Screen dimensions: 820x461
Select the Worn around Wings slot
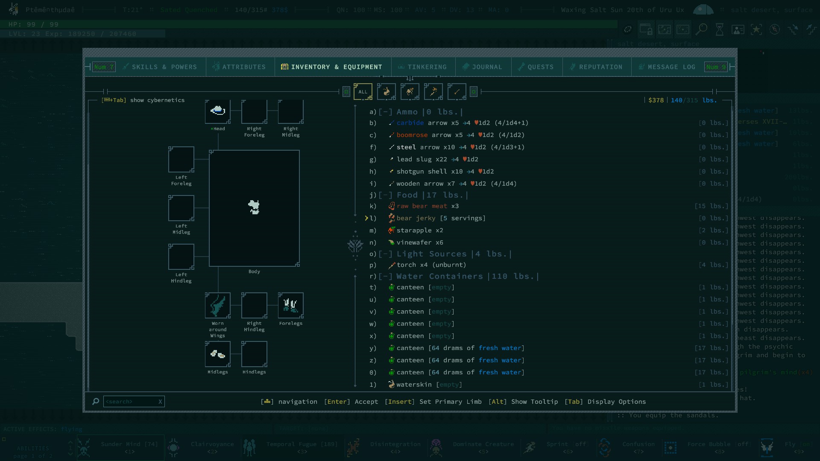coord(218,306)
